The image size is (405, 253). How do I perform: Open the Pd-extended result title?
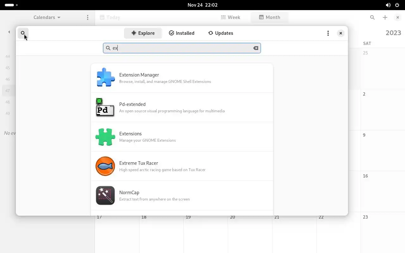pyautogui.click(x=132, y=104)
